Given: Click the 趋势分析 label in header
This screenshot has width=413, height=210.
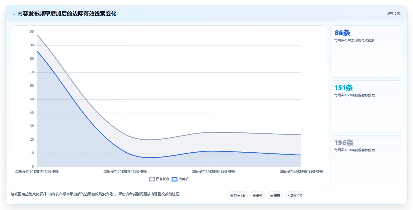Looking at the screenshot, I should [x=394, y=13].
